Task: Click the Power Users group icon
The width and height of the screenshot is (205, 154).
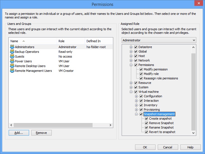Action: click(x=12, y=61)
